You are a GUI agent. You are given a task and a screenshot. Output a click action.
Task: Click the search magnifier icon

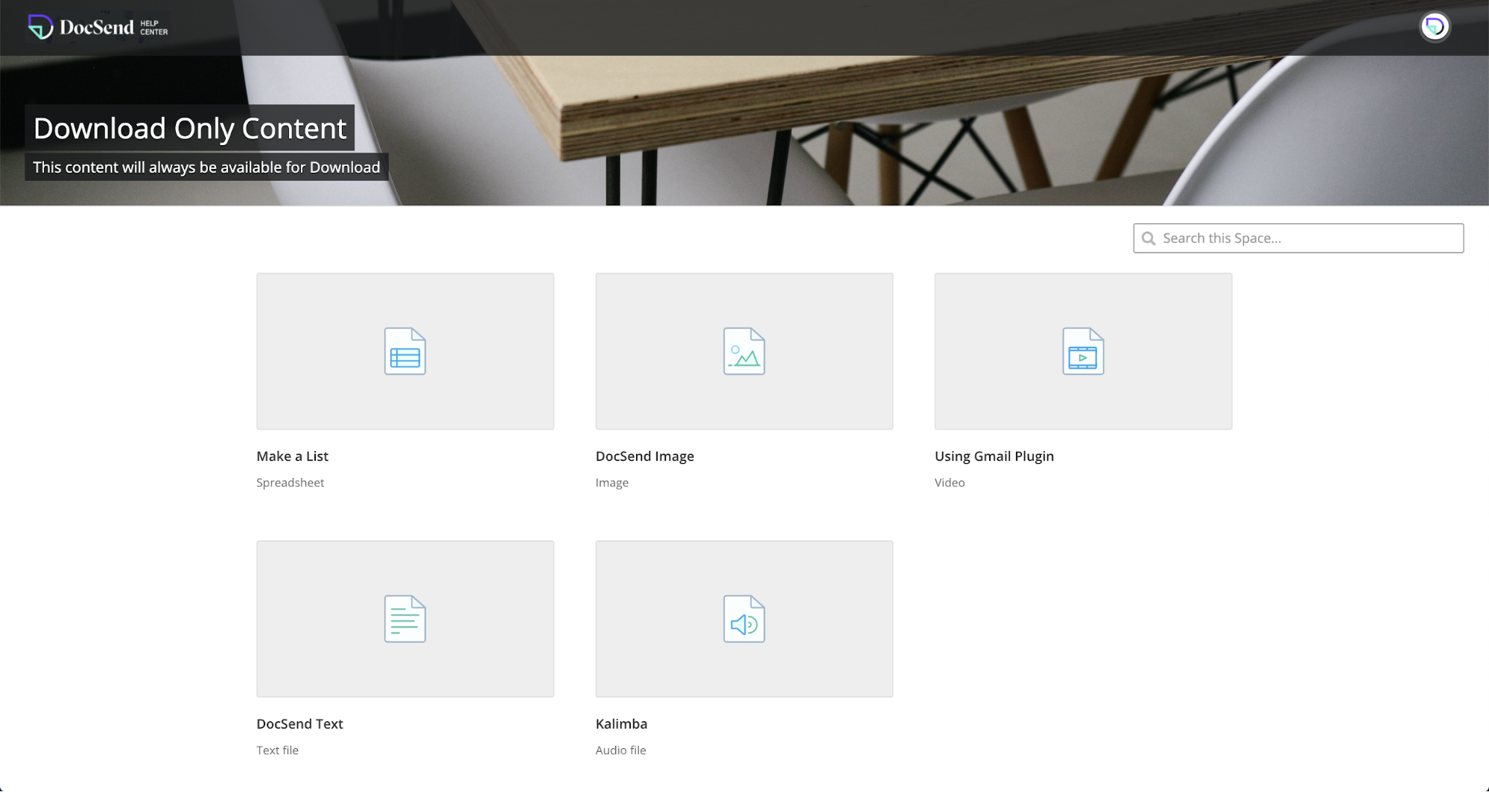pos(1149,238)
